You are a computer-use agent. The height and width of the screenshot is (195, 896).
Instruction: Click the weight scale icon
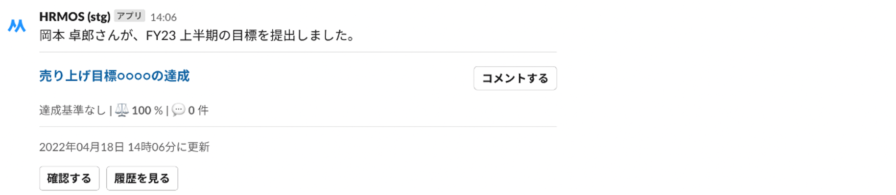coord(122,110)
